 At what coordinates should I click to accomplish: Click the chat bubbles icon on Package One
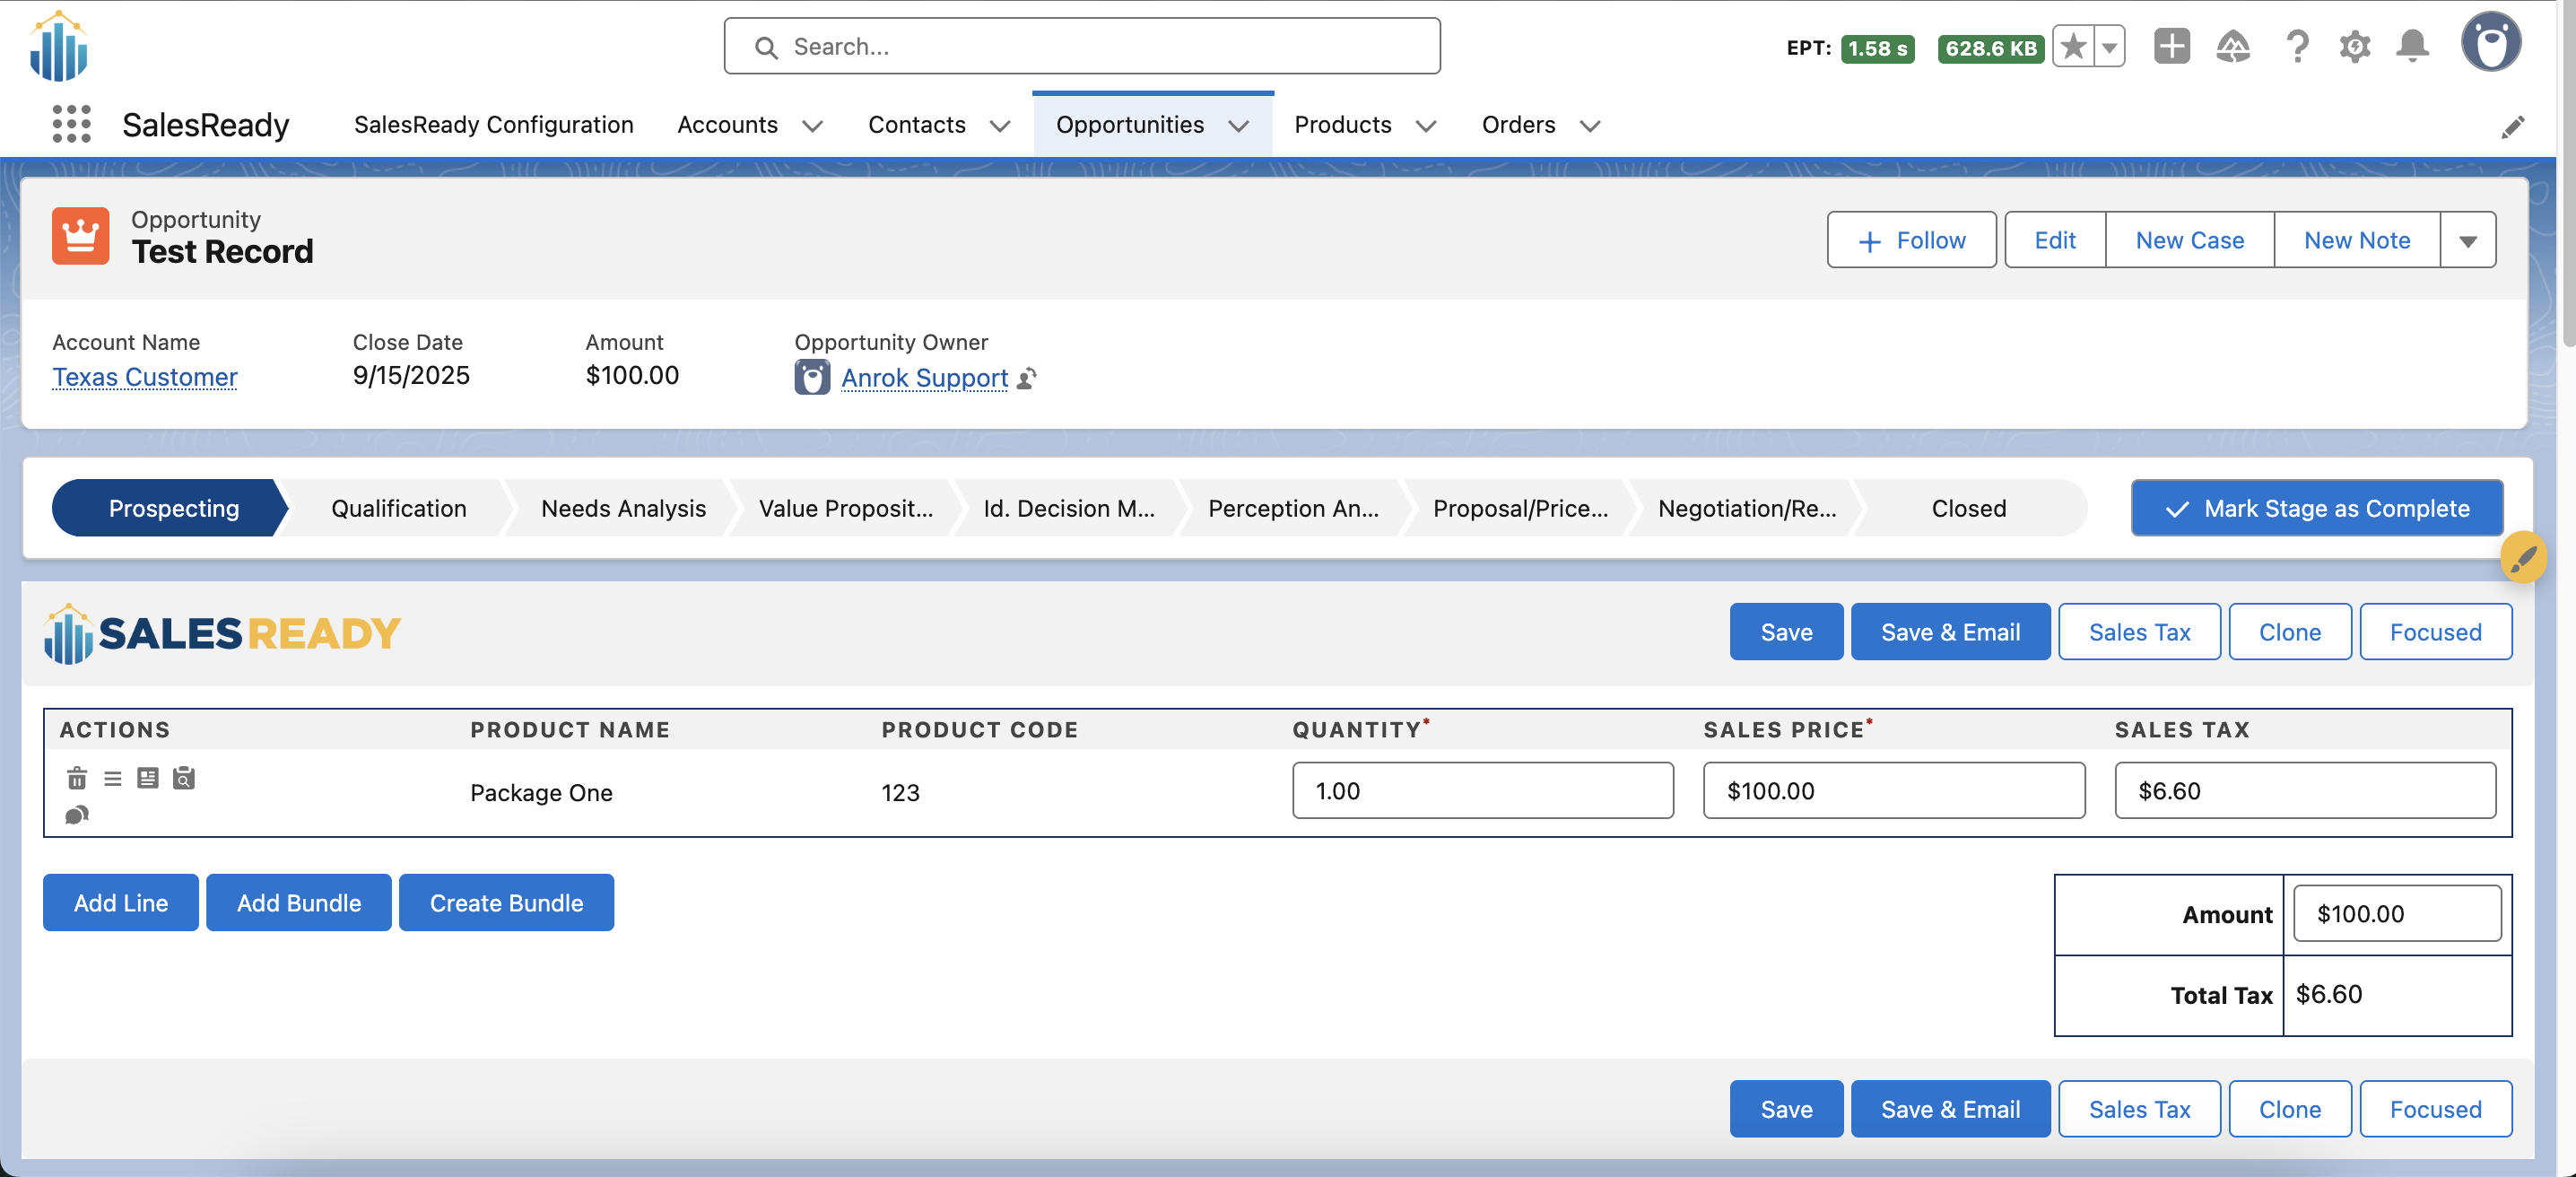click(x=77, y=815)
